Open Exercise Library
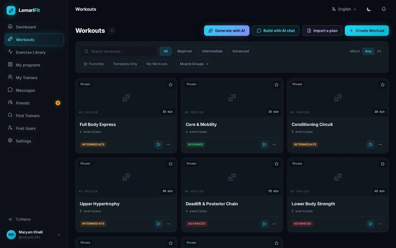This screenshot has height=248, width=396. 34,52
